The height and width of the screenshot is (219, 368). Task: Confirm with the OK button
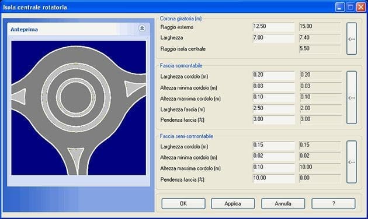[x=183, y=203]
